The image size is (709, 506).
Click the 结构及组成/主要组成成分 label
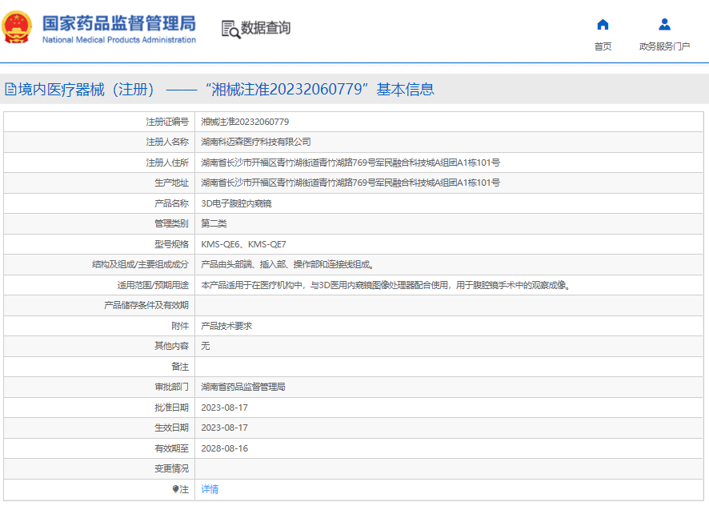[x=140, y=264]
